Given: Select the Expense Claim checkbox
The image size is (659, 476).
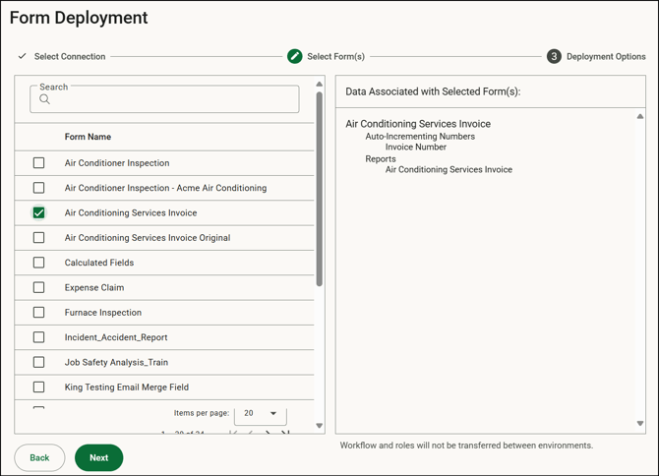Looking at the screenshot, I should click(x=39, y=287).
